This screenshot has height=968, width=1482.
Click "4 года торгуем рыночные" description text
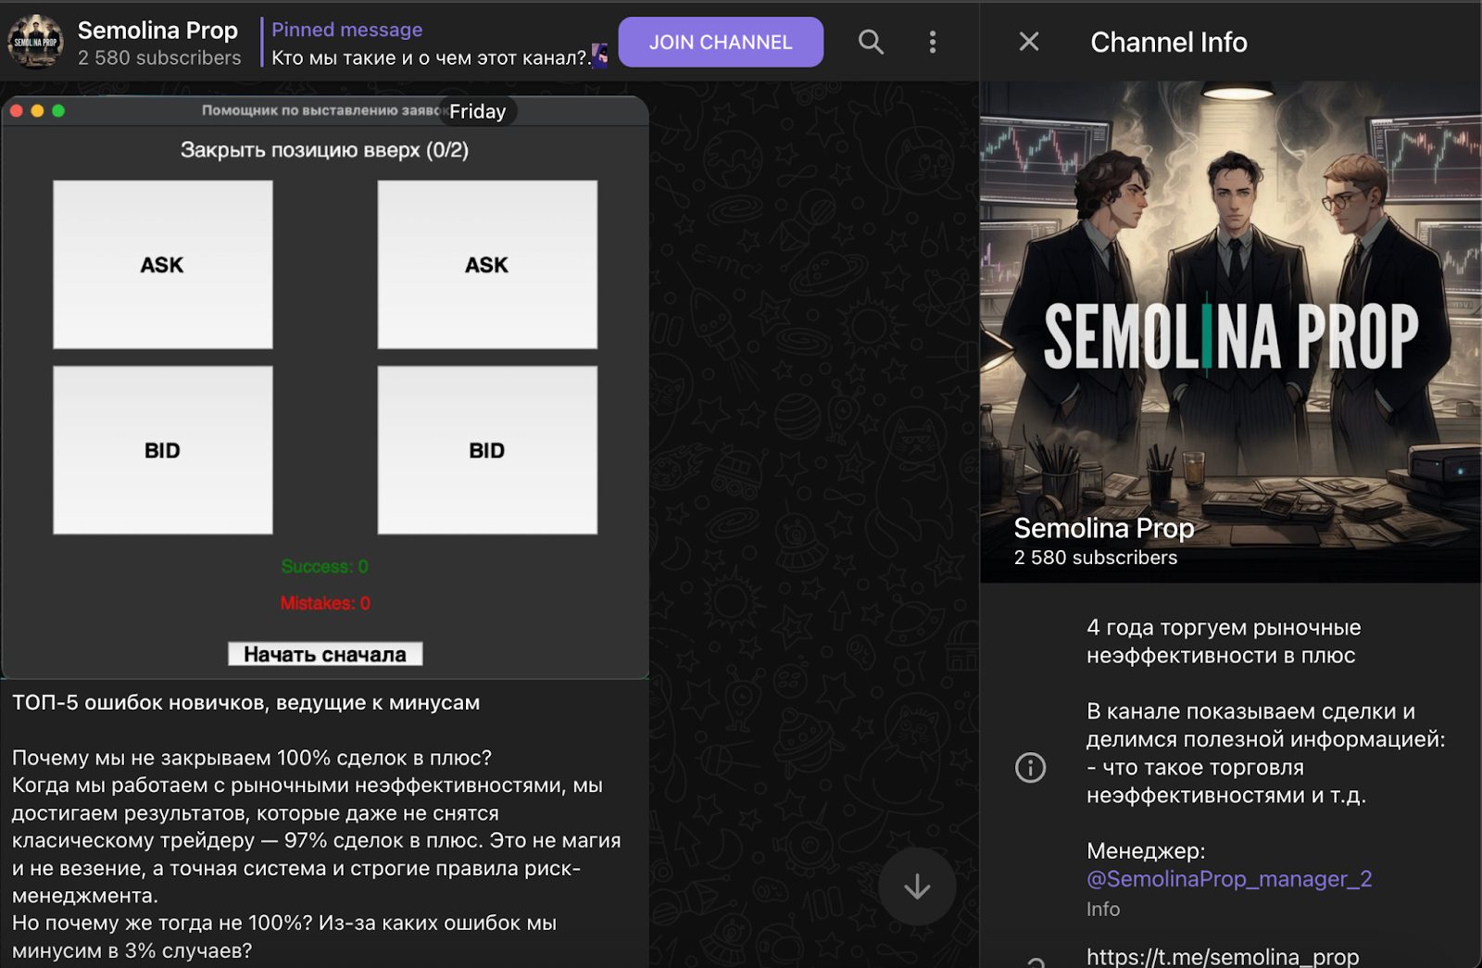1224,627
